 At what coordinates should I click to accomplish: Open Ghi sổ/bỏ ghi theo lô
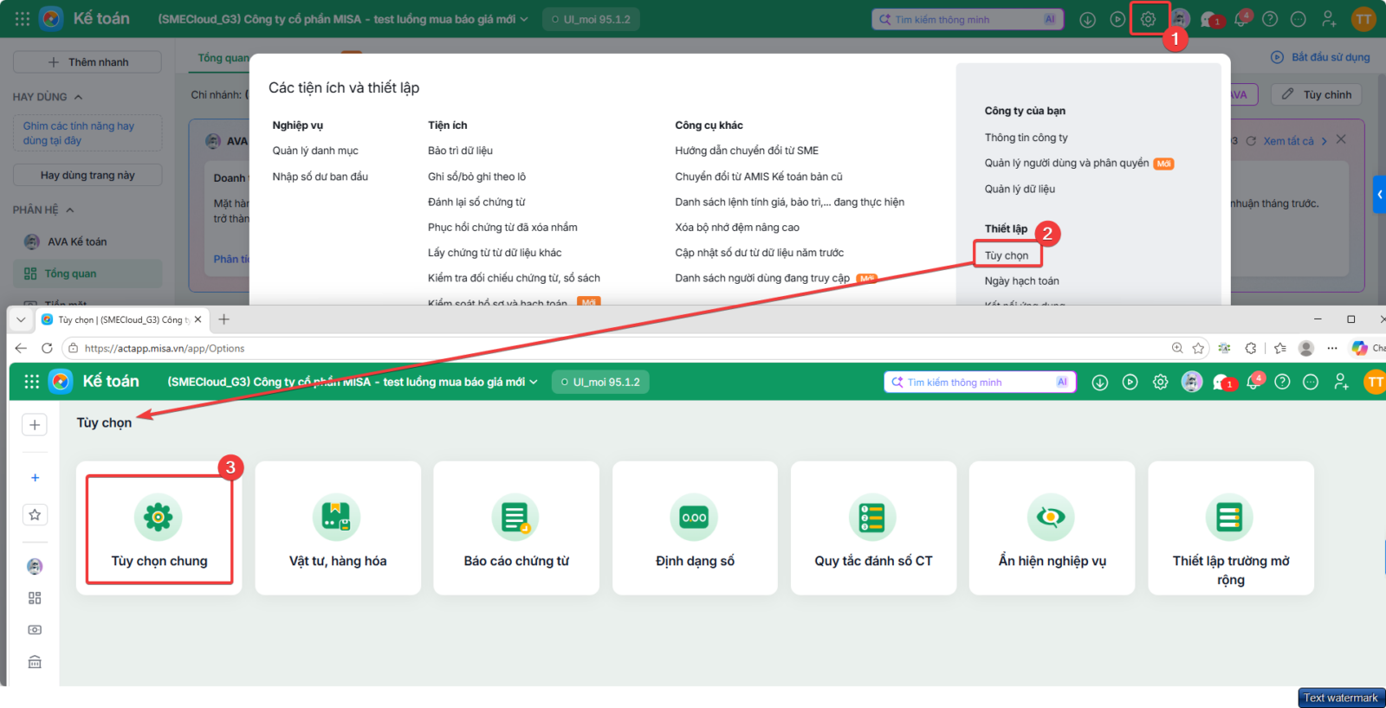pos(476,177)
